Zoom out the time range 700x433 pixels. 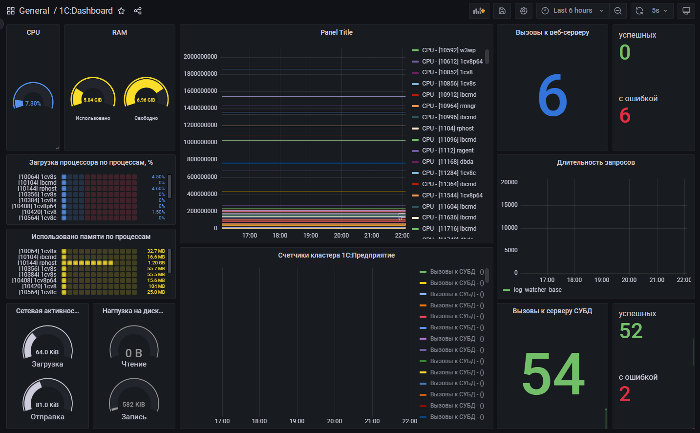point(618,11)
